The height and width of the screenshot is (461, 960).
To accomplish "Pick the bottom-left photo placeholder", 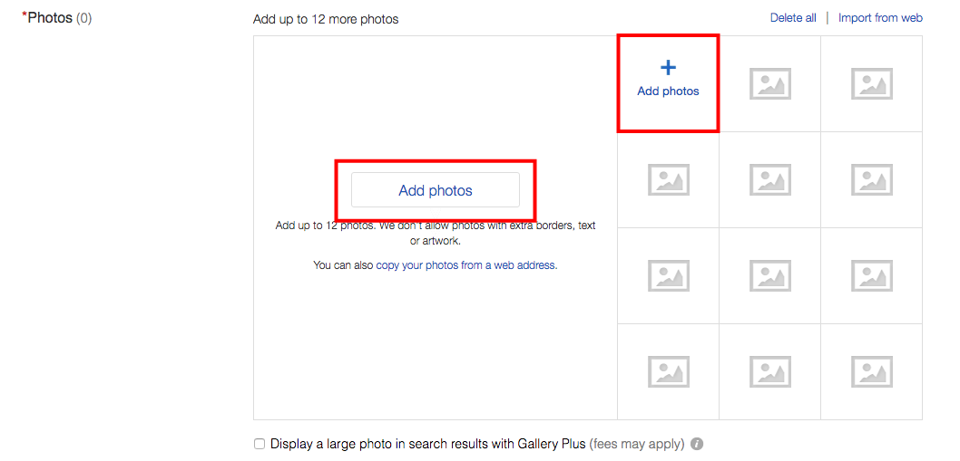I will [668, 371].
